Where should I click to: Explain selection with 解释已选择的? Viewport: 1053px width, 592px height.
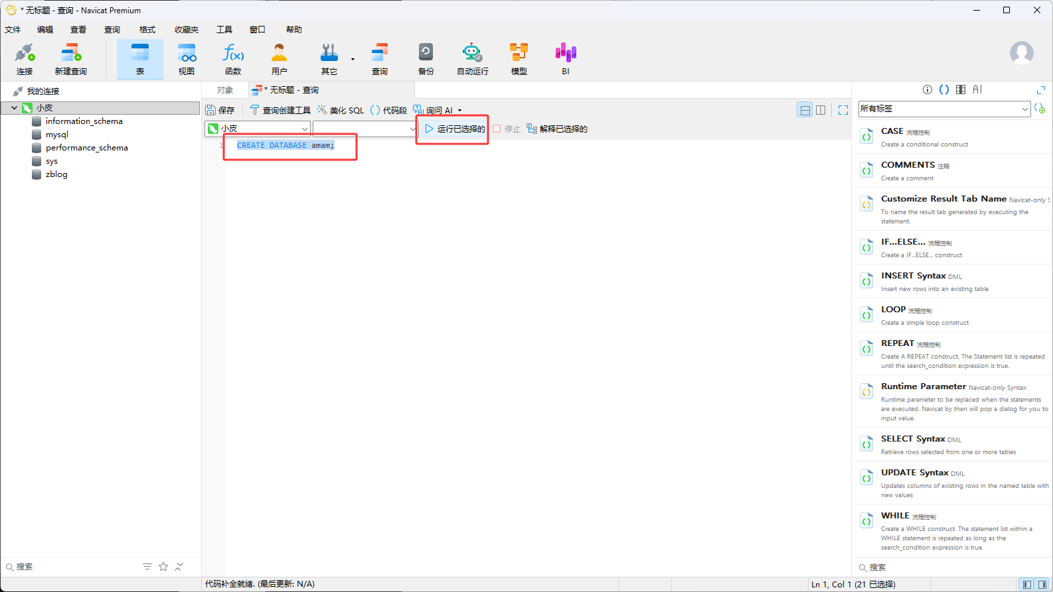click(557, 129)
